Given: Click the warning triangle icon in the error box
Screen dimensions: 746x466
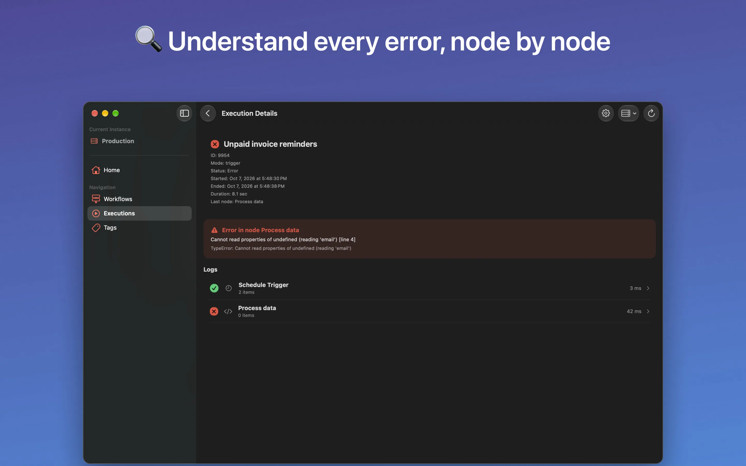Looking at the screenshot, I should click(x=214, y=230).
